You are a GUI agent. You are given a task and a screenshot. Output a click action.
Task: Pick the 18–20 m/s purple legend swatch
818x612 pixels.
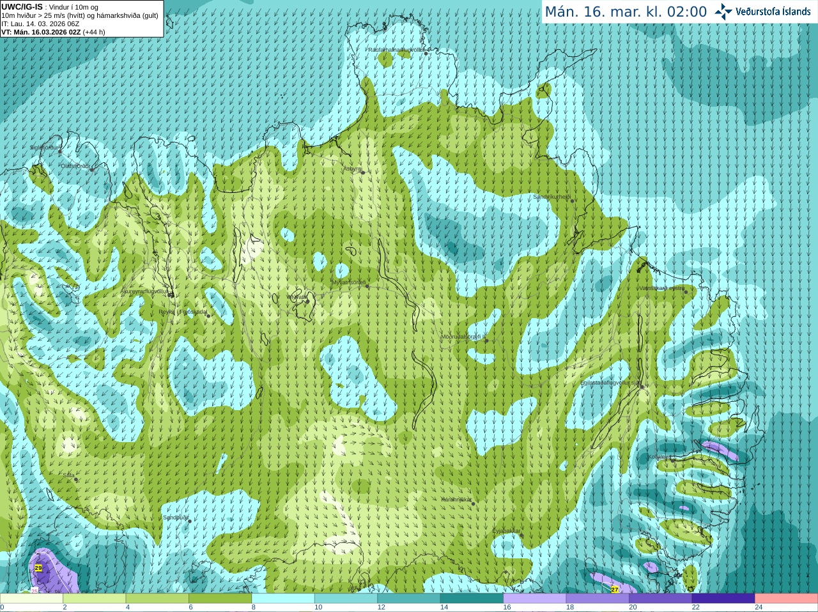pos(598,599)
